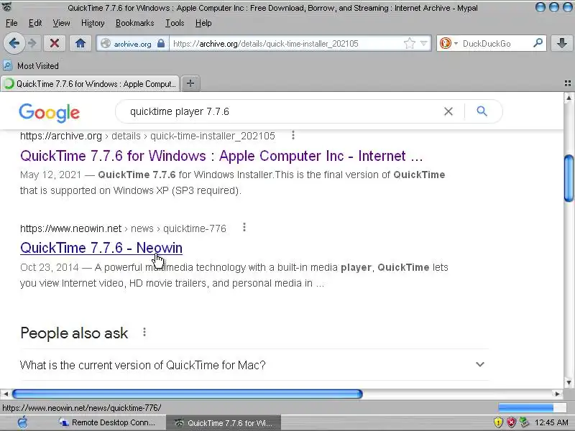The height and width of the screenshot is (431, 575).
Task: Open the DuckDuckGo search engine selector
Action: [x=448, y=43]
